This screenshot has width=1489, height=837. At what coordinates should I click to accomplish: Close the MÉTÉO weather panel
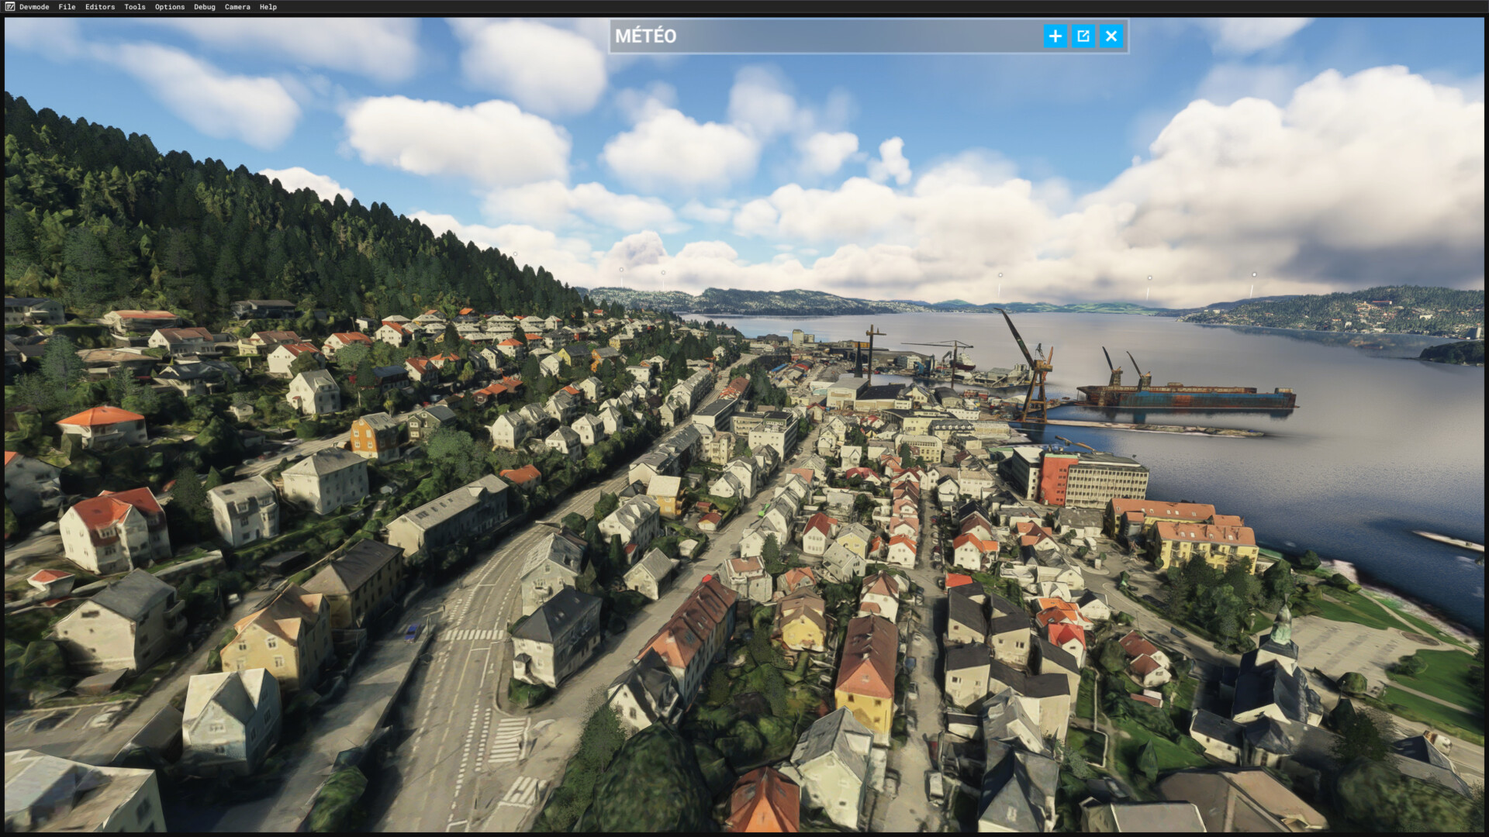click(1111, 36)
